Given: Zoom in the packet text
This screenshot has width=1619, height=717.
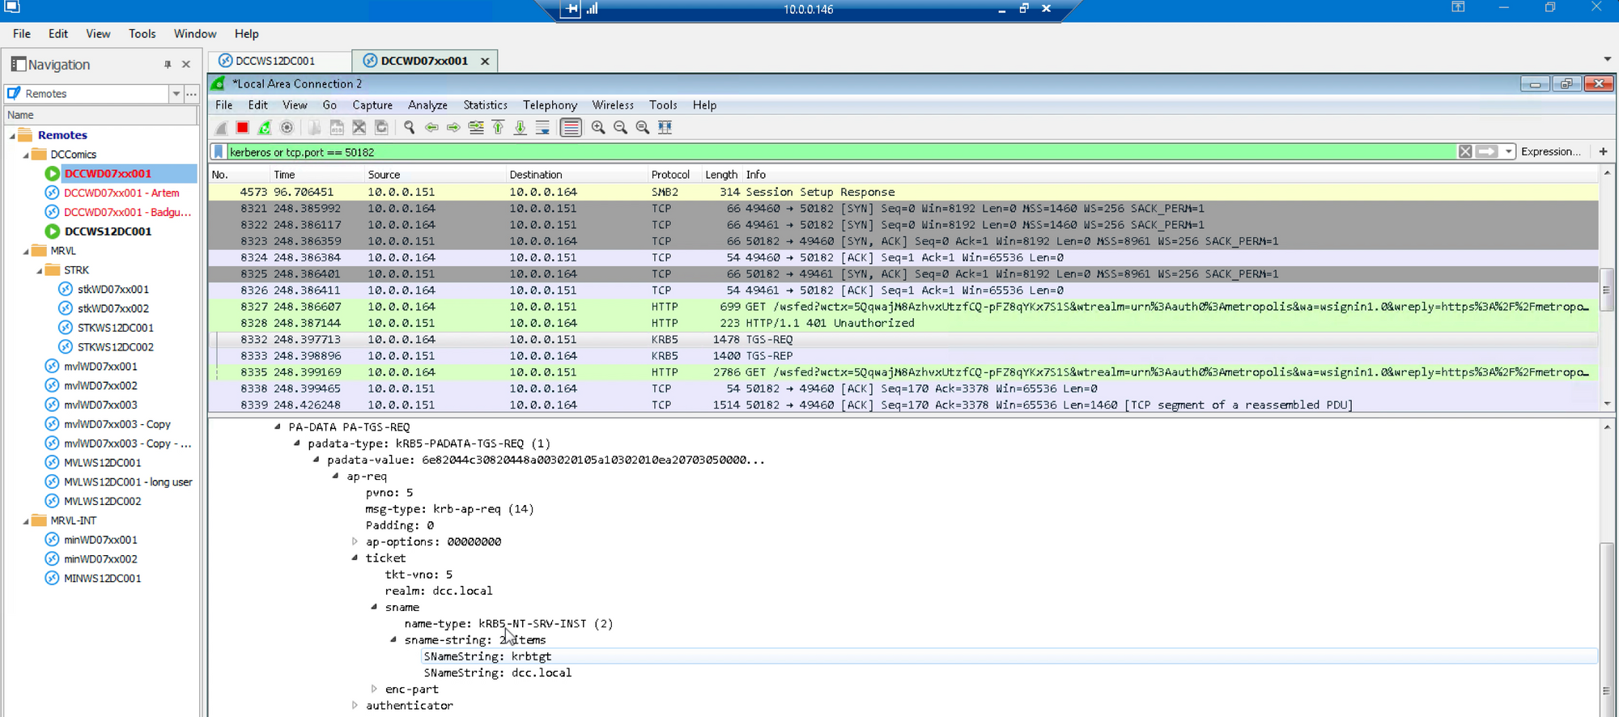Looking at the screenshot, I should [598, 128].
